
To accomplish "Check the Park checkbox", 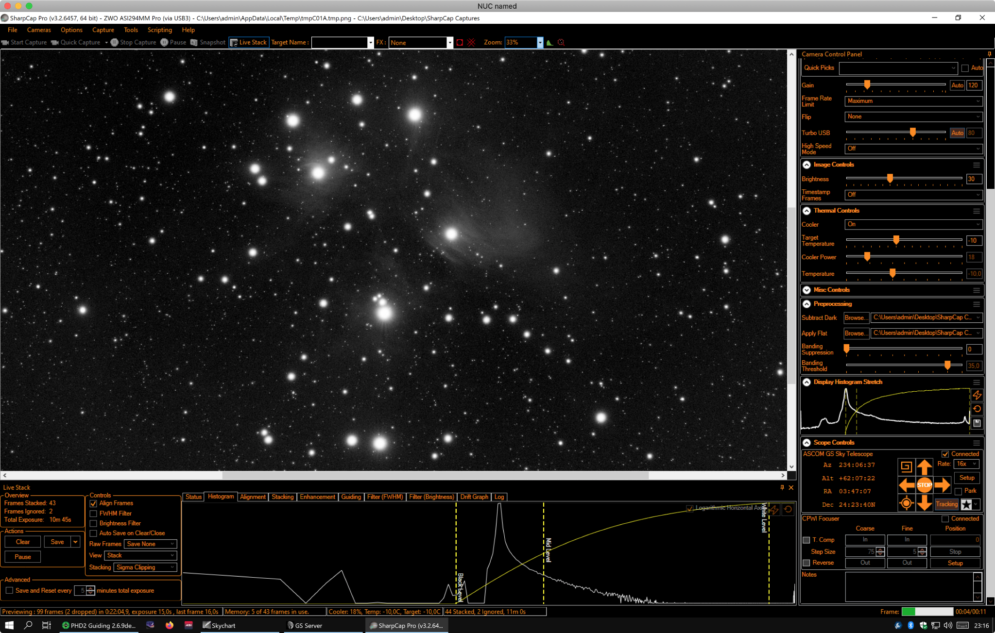I will coord(958,491).
